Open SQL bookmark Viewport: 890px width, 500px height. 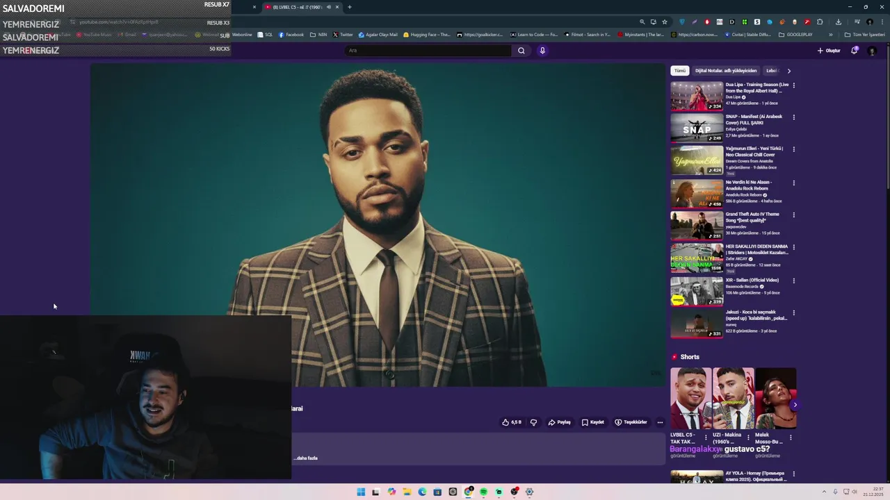pos(265,35)
